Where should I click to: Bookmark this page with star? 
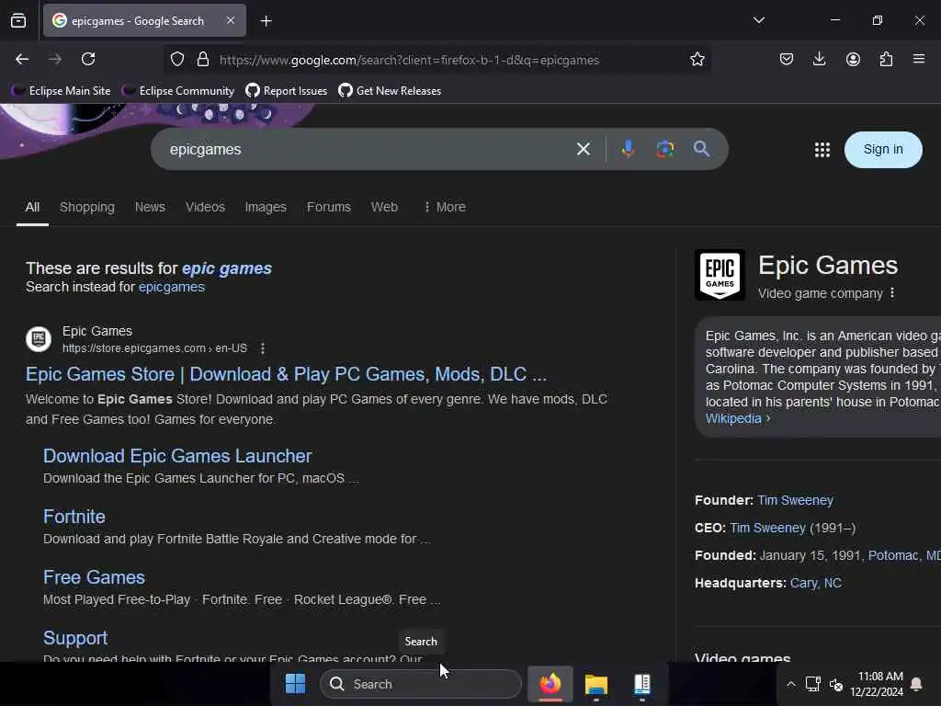[697, 60]
